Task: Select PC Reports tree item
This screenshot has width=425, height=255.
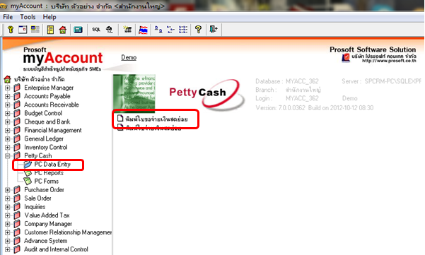Action: [49, 173]
